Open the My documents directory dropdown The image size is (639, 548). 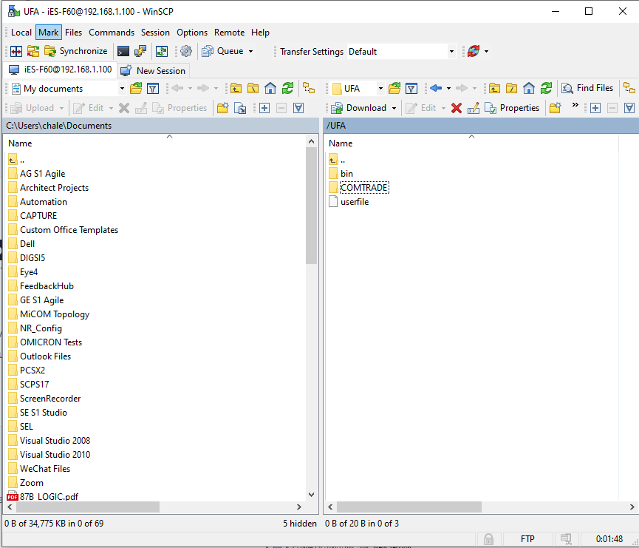tap(122, 89)
